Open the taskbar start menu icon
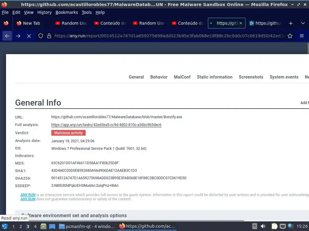This screenshot has width=309, height=231. (x=5, y=226)
